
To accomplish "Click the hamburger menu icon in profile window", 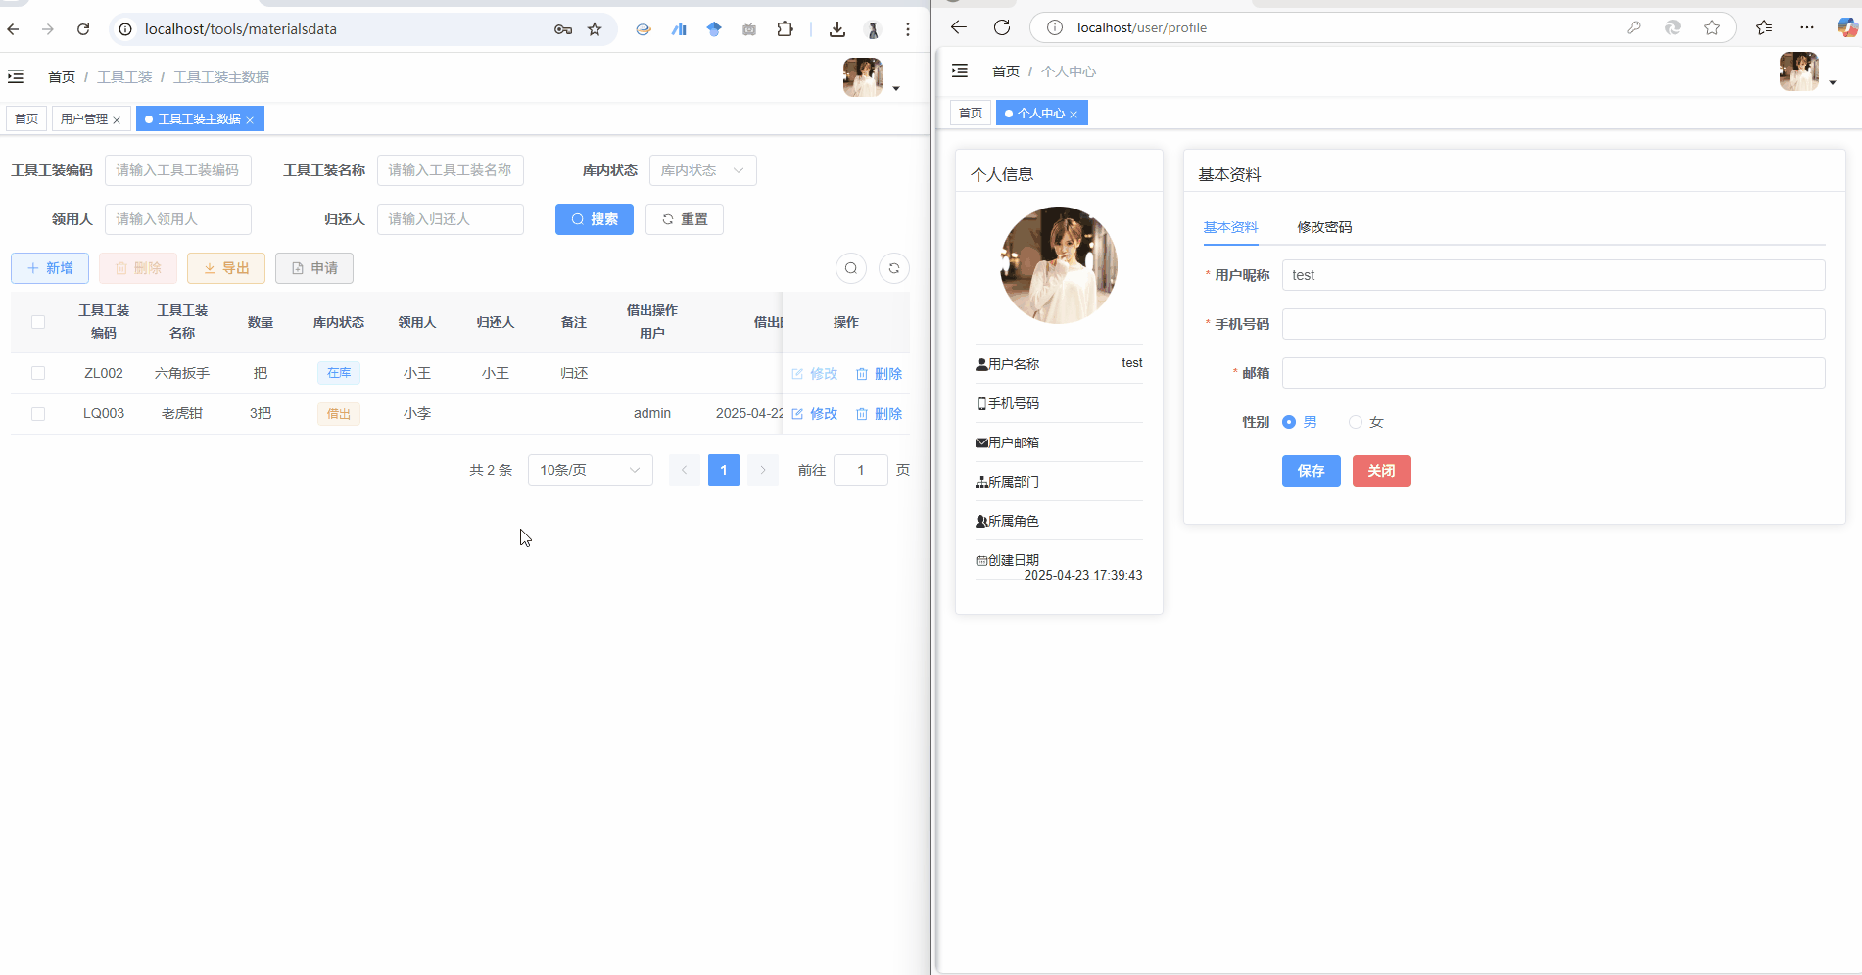I will [x=960, y=70].
